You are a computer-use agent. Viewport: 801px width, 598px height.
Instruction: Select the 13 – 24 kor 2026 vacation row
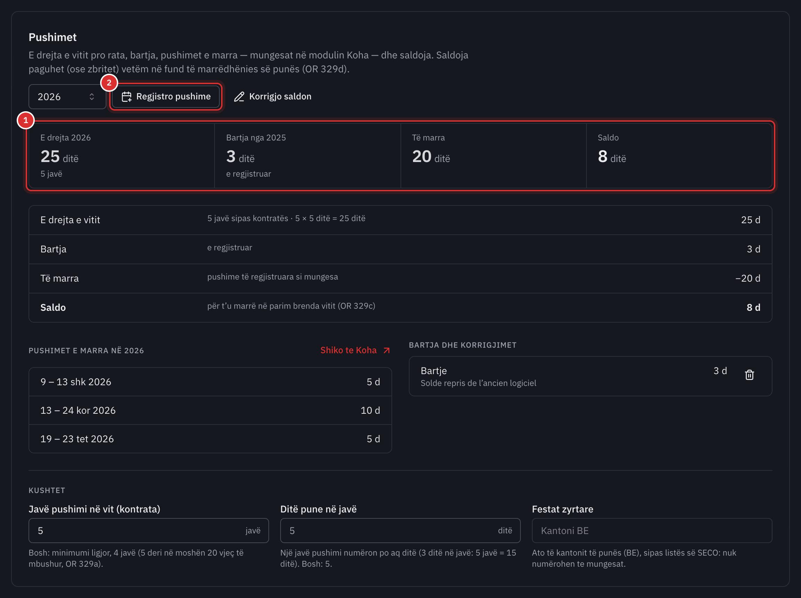coord(210,410)
